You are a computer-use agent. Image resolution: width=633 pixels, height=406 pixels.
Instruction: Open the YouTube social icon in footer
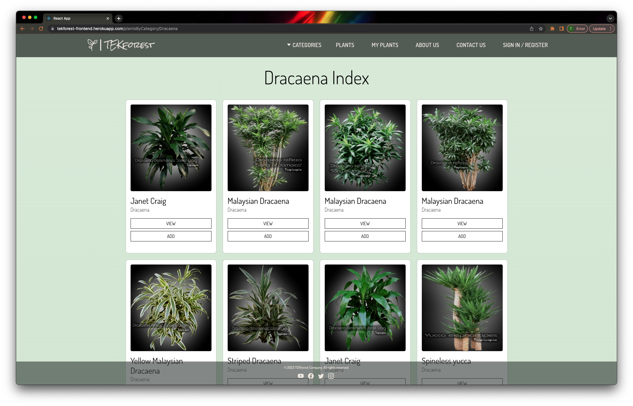click(301, 376)
